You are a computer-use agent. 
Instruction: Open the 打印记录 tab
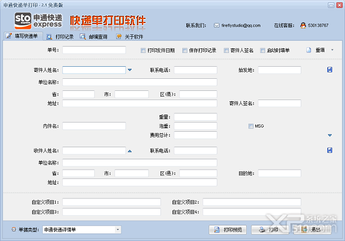pyautogui.click(x=60, y=37)
